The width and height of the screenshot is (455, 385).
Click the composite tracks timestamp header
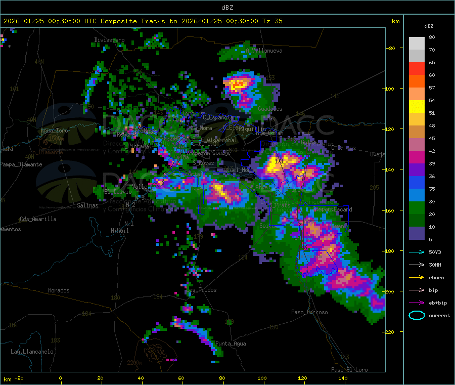click(x=143, y=21)
